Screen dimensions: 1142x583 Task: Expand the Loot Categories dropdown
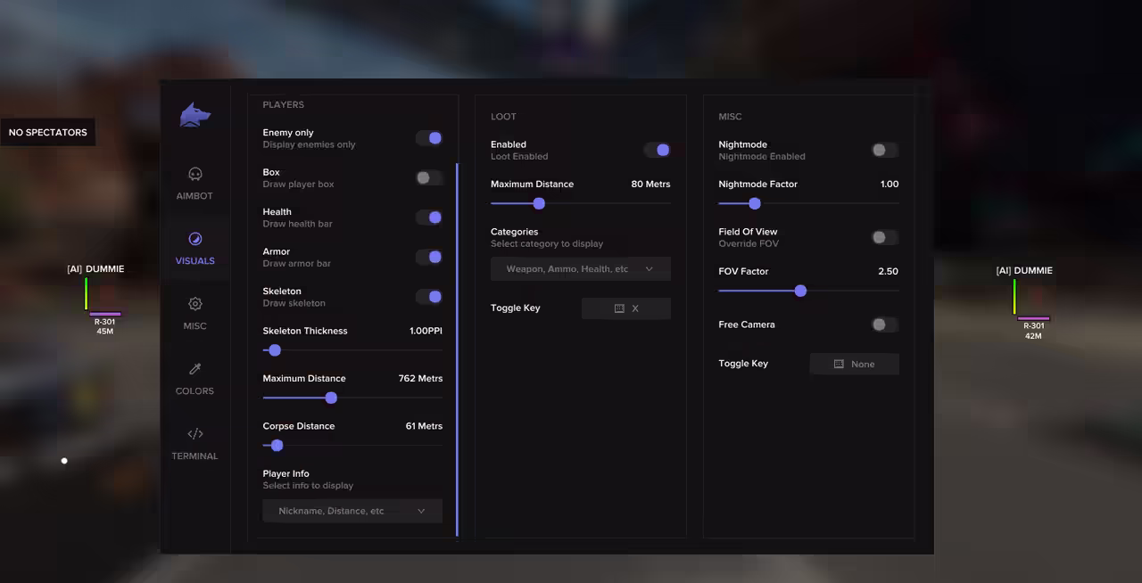point(581,268)
